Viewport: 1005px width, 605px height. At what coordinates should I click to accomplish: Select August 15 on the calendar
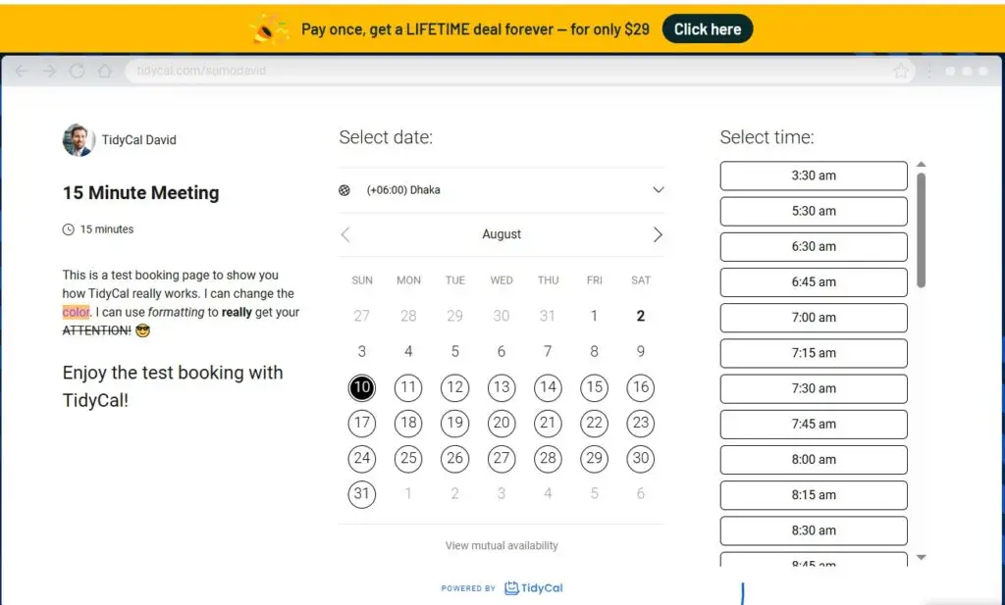point(594,387)
